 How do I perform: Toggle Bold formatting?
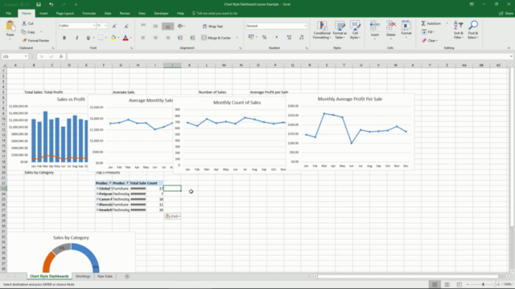tap(64, 38)
